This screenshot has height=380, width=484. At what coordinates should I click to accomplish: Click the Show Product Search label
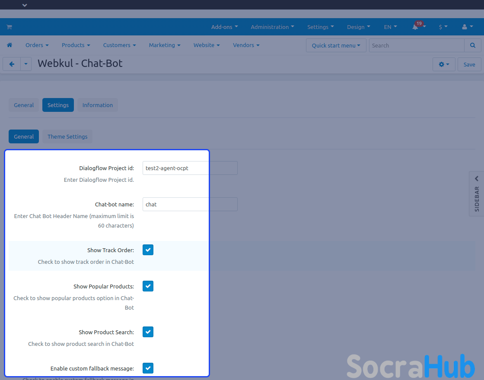point(106,332)
